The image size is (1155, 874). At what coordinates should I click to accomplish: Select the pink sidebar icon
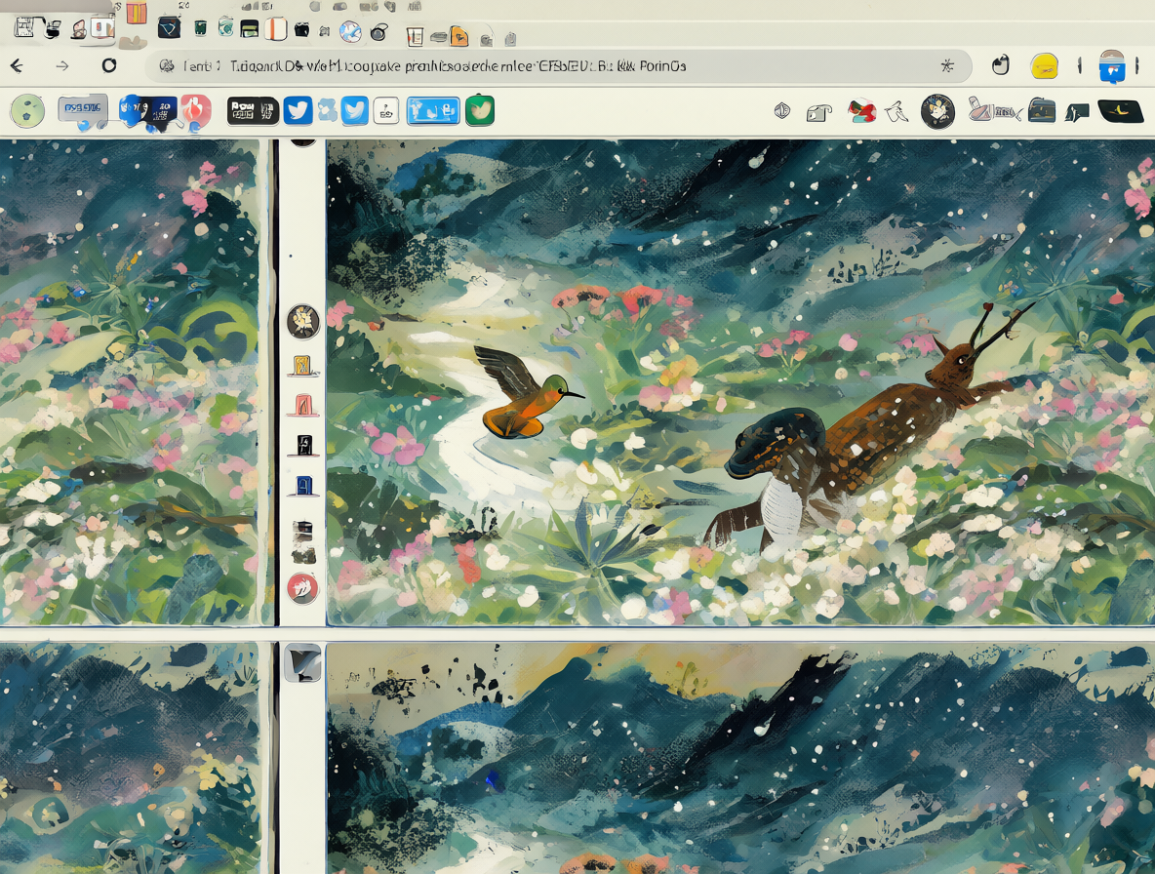click(x=302, y=405)
